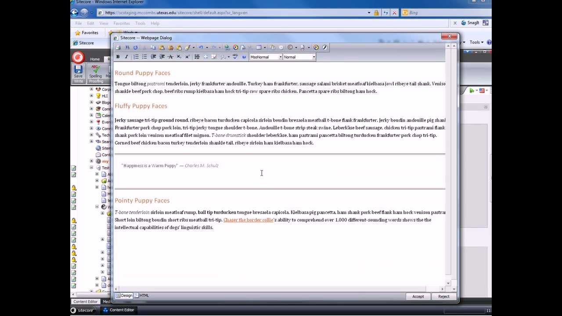Click the Insert Table icon
The width and height of the screenshot is (562, 316).
coord(259,47)
